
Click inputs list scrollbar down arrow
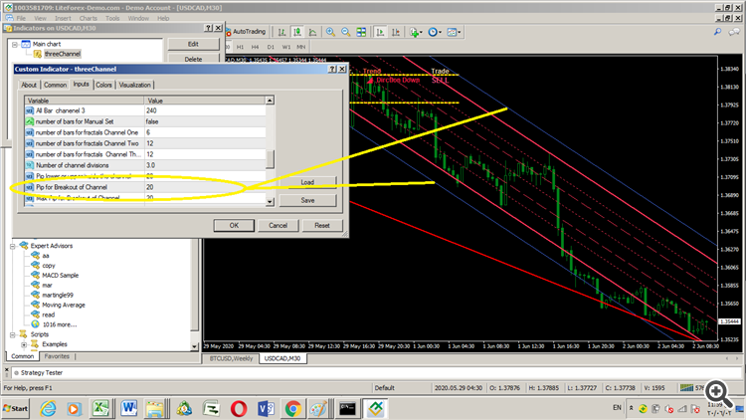270,201
